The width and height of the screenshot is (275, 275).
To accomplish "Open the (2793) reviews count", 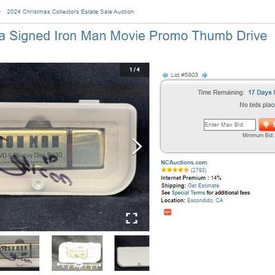I will pos(199,170).
